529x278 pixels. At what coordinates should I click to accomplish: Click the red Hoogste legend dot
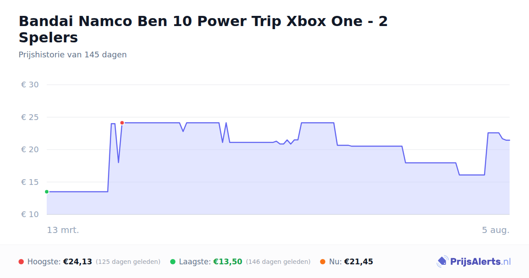tap(21, 262)
